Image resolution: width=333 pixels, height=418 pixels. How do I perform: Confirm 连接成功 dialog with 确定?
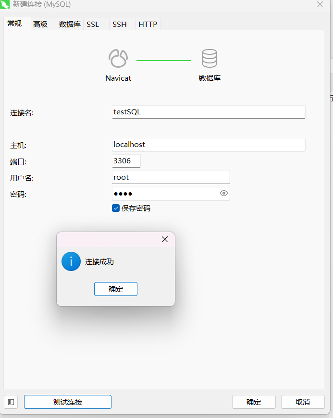point(116,289)
